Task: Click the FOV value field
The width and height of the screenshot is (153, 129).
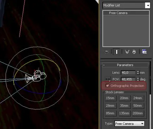Action: (x=128, y=79)
